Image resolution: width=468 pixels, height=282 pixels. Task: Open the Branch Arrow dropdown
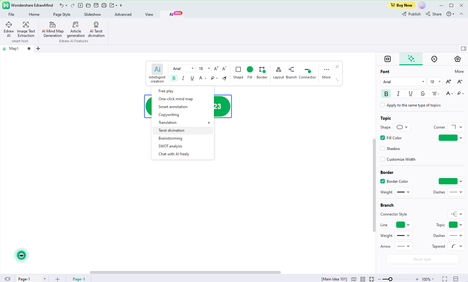pyautogui.click(x=404, y=246)
